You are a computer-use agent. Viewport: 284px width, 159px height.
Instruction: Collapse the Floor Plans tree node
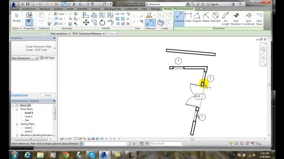(x=17, y=109)
